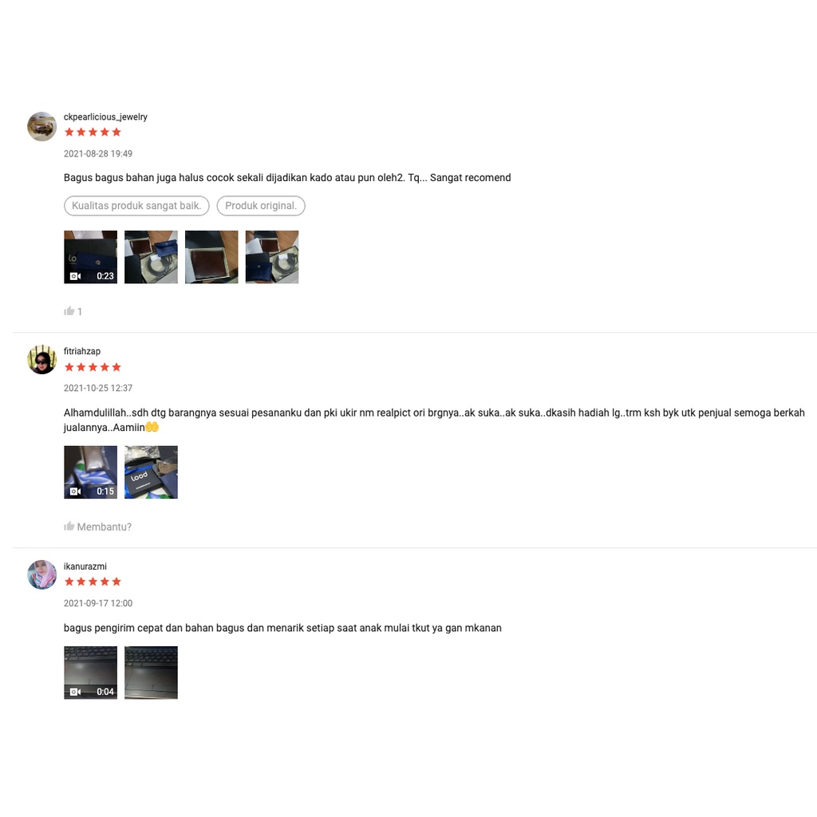Play the 0:04 review video
The image size is (817, 817).
[91, 673]
